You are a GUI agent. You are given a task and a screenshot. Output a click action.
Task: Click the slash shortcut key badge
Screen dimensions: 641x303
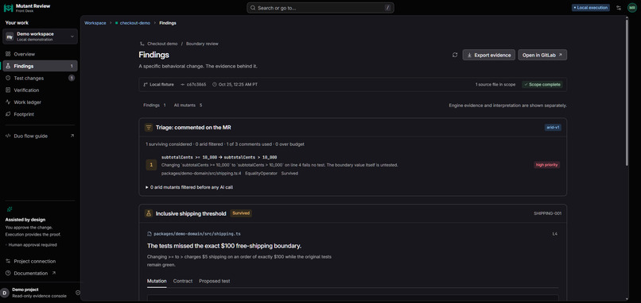point(387,8)
